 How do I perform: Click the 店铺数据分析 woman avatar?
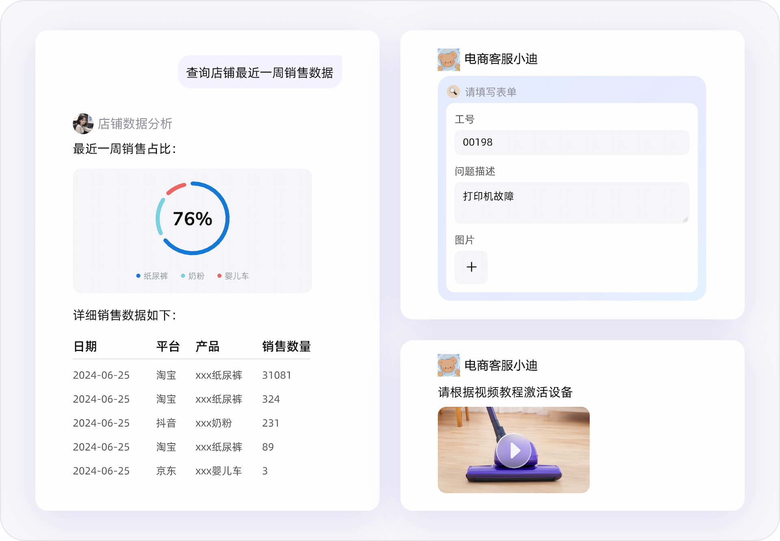point(83,124)
